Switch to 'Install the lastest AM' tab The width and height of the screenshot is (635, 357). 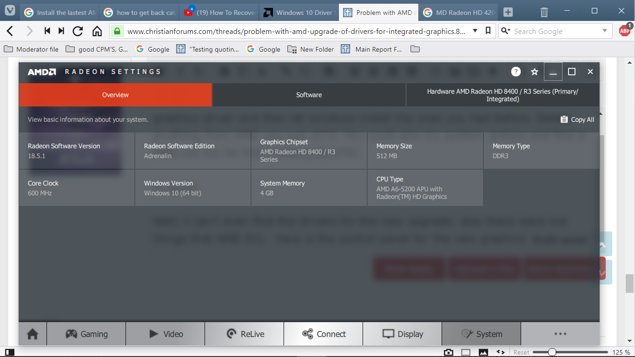[x=60, y=13]
